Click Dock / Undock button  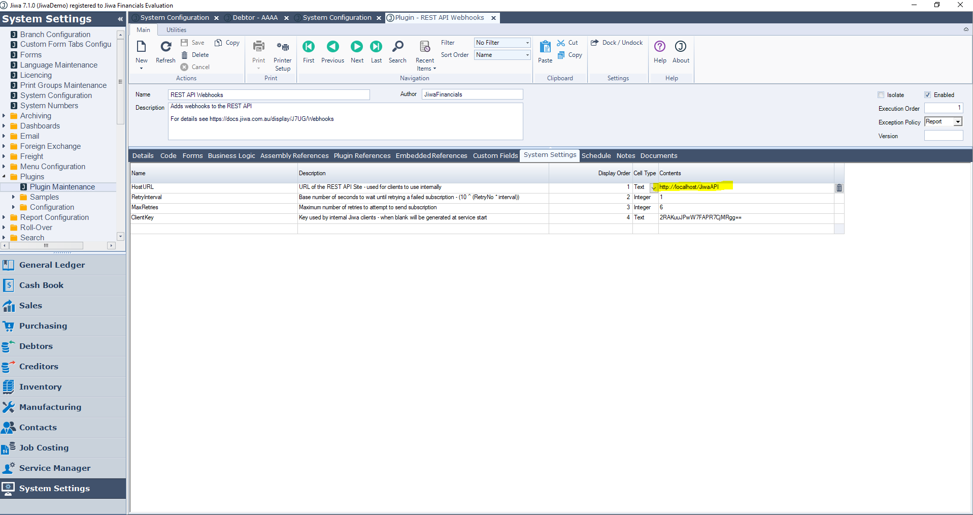617,43
